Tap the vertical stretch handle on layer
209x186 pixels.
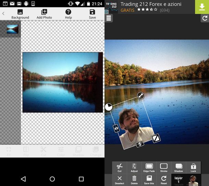coord(140,144)
